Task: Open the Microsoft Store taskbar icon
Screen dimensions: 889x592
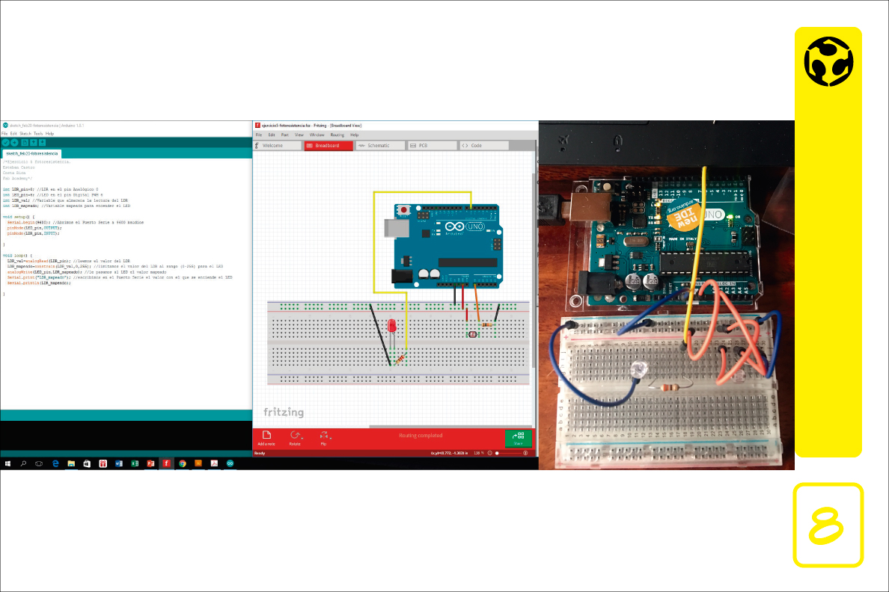Action: pos(87,463)
